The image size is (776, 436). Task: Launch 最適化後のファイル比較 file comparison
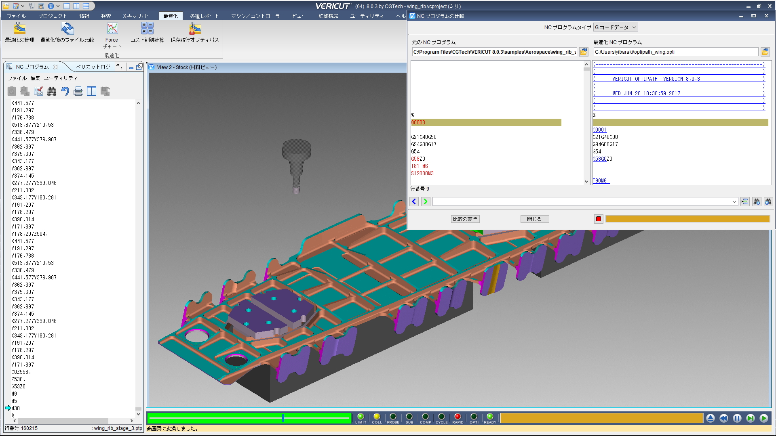tap(67, 32)
